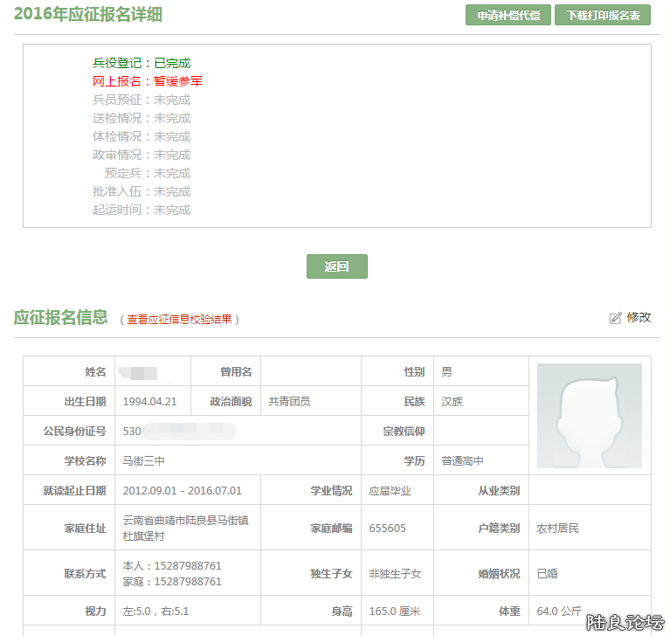The image size is (670, 636).
Task: Select 批准入伍：未完成 status line
Action: pyautogui.click(x=142, y=191)
